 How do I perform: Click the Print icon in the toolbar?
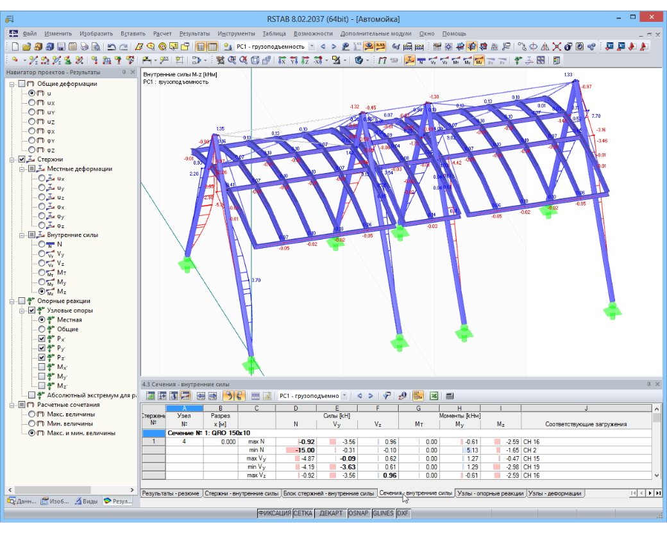click(x=84, y=46)
